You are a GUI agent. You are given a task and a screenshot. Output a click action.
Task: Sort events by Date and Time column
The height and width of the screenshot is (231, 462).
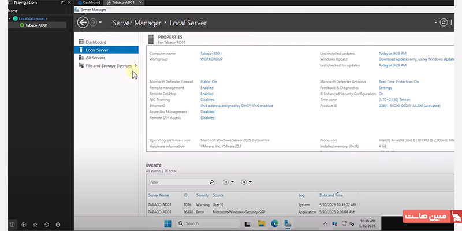point(331,195)
